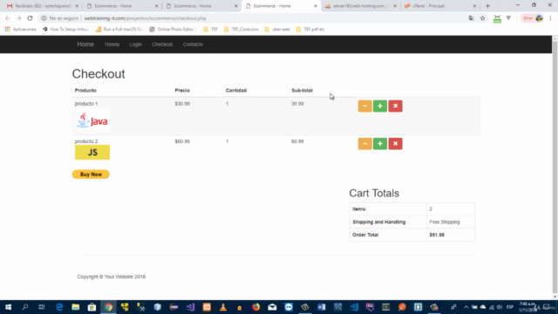
Task: Decrease quantity of producto 2
Action: pyautogui.click(x=364, y=144)
